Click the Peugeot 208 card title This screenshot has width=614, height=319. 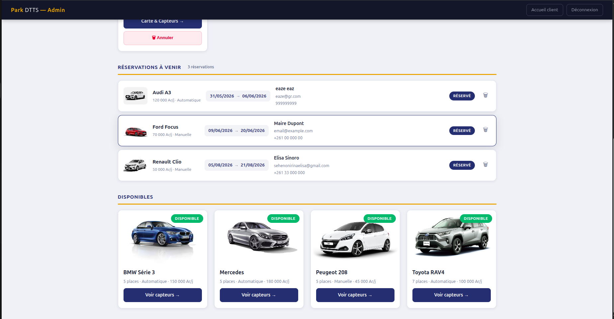pyautogui.click(x=332, y=272)
